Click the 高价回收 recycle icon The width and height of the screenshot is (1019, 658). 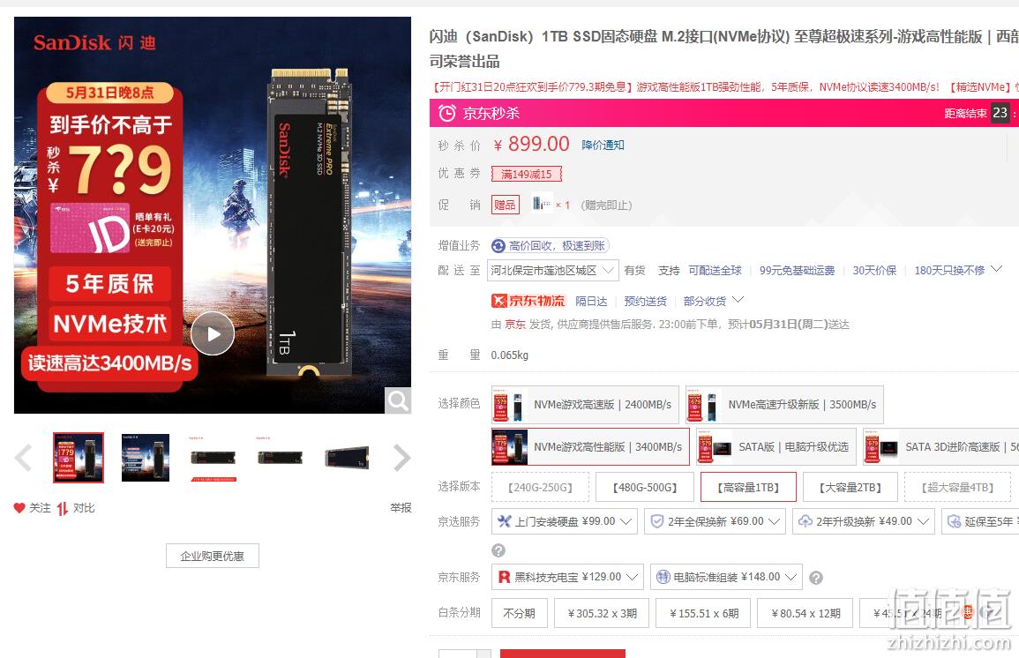click(498, 245)
